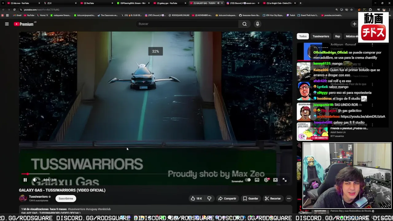Select the Todos filter chip
The width and height of the screenshot is (393, 221).
(x=303, y=36)
